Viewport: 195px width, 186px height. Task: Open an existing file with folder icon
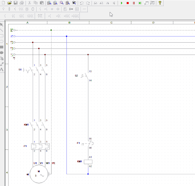9,3
